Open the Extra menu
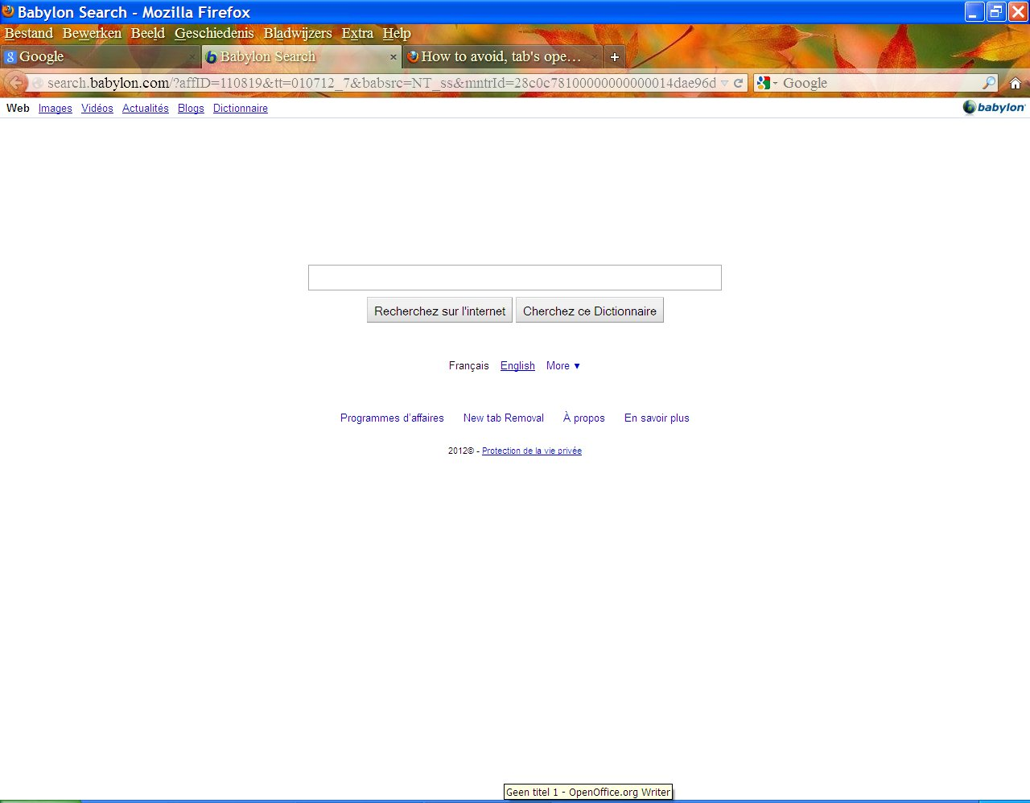Screen dimensions: 1030x803 pos(357,33)
